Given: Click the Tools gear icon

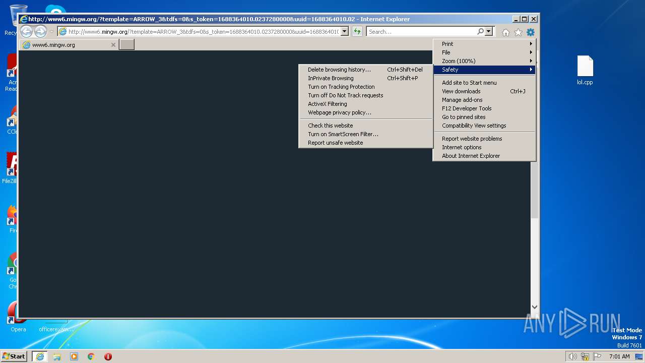Looking at the screenshot, I should (531, 32).
